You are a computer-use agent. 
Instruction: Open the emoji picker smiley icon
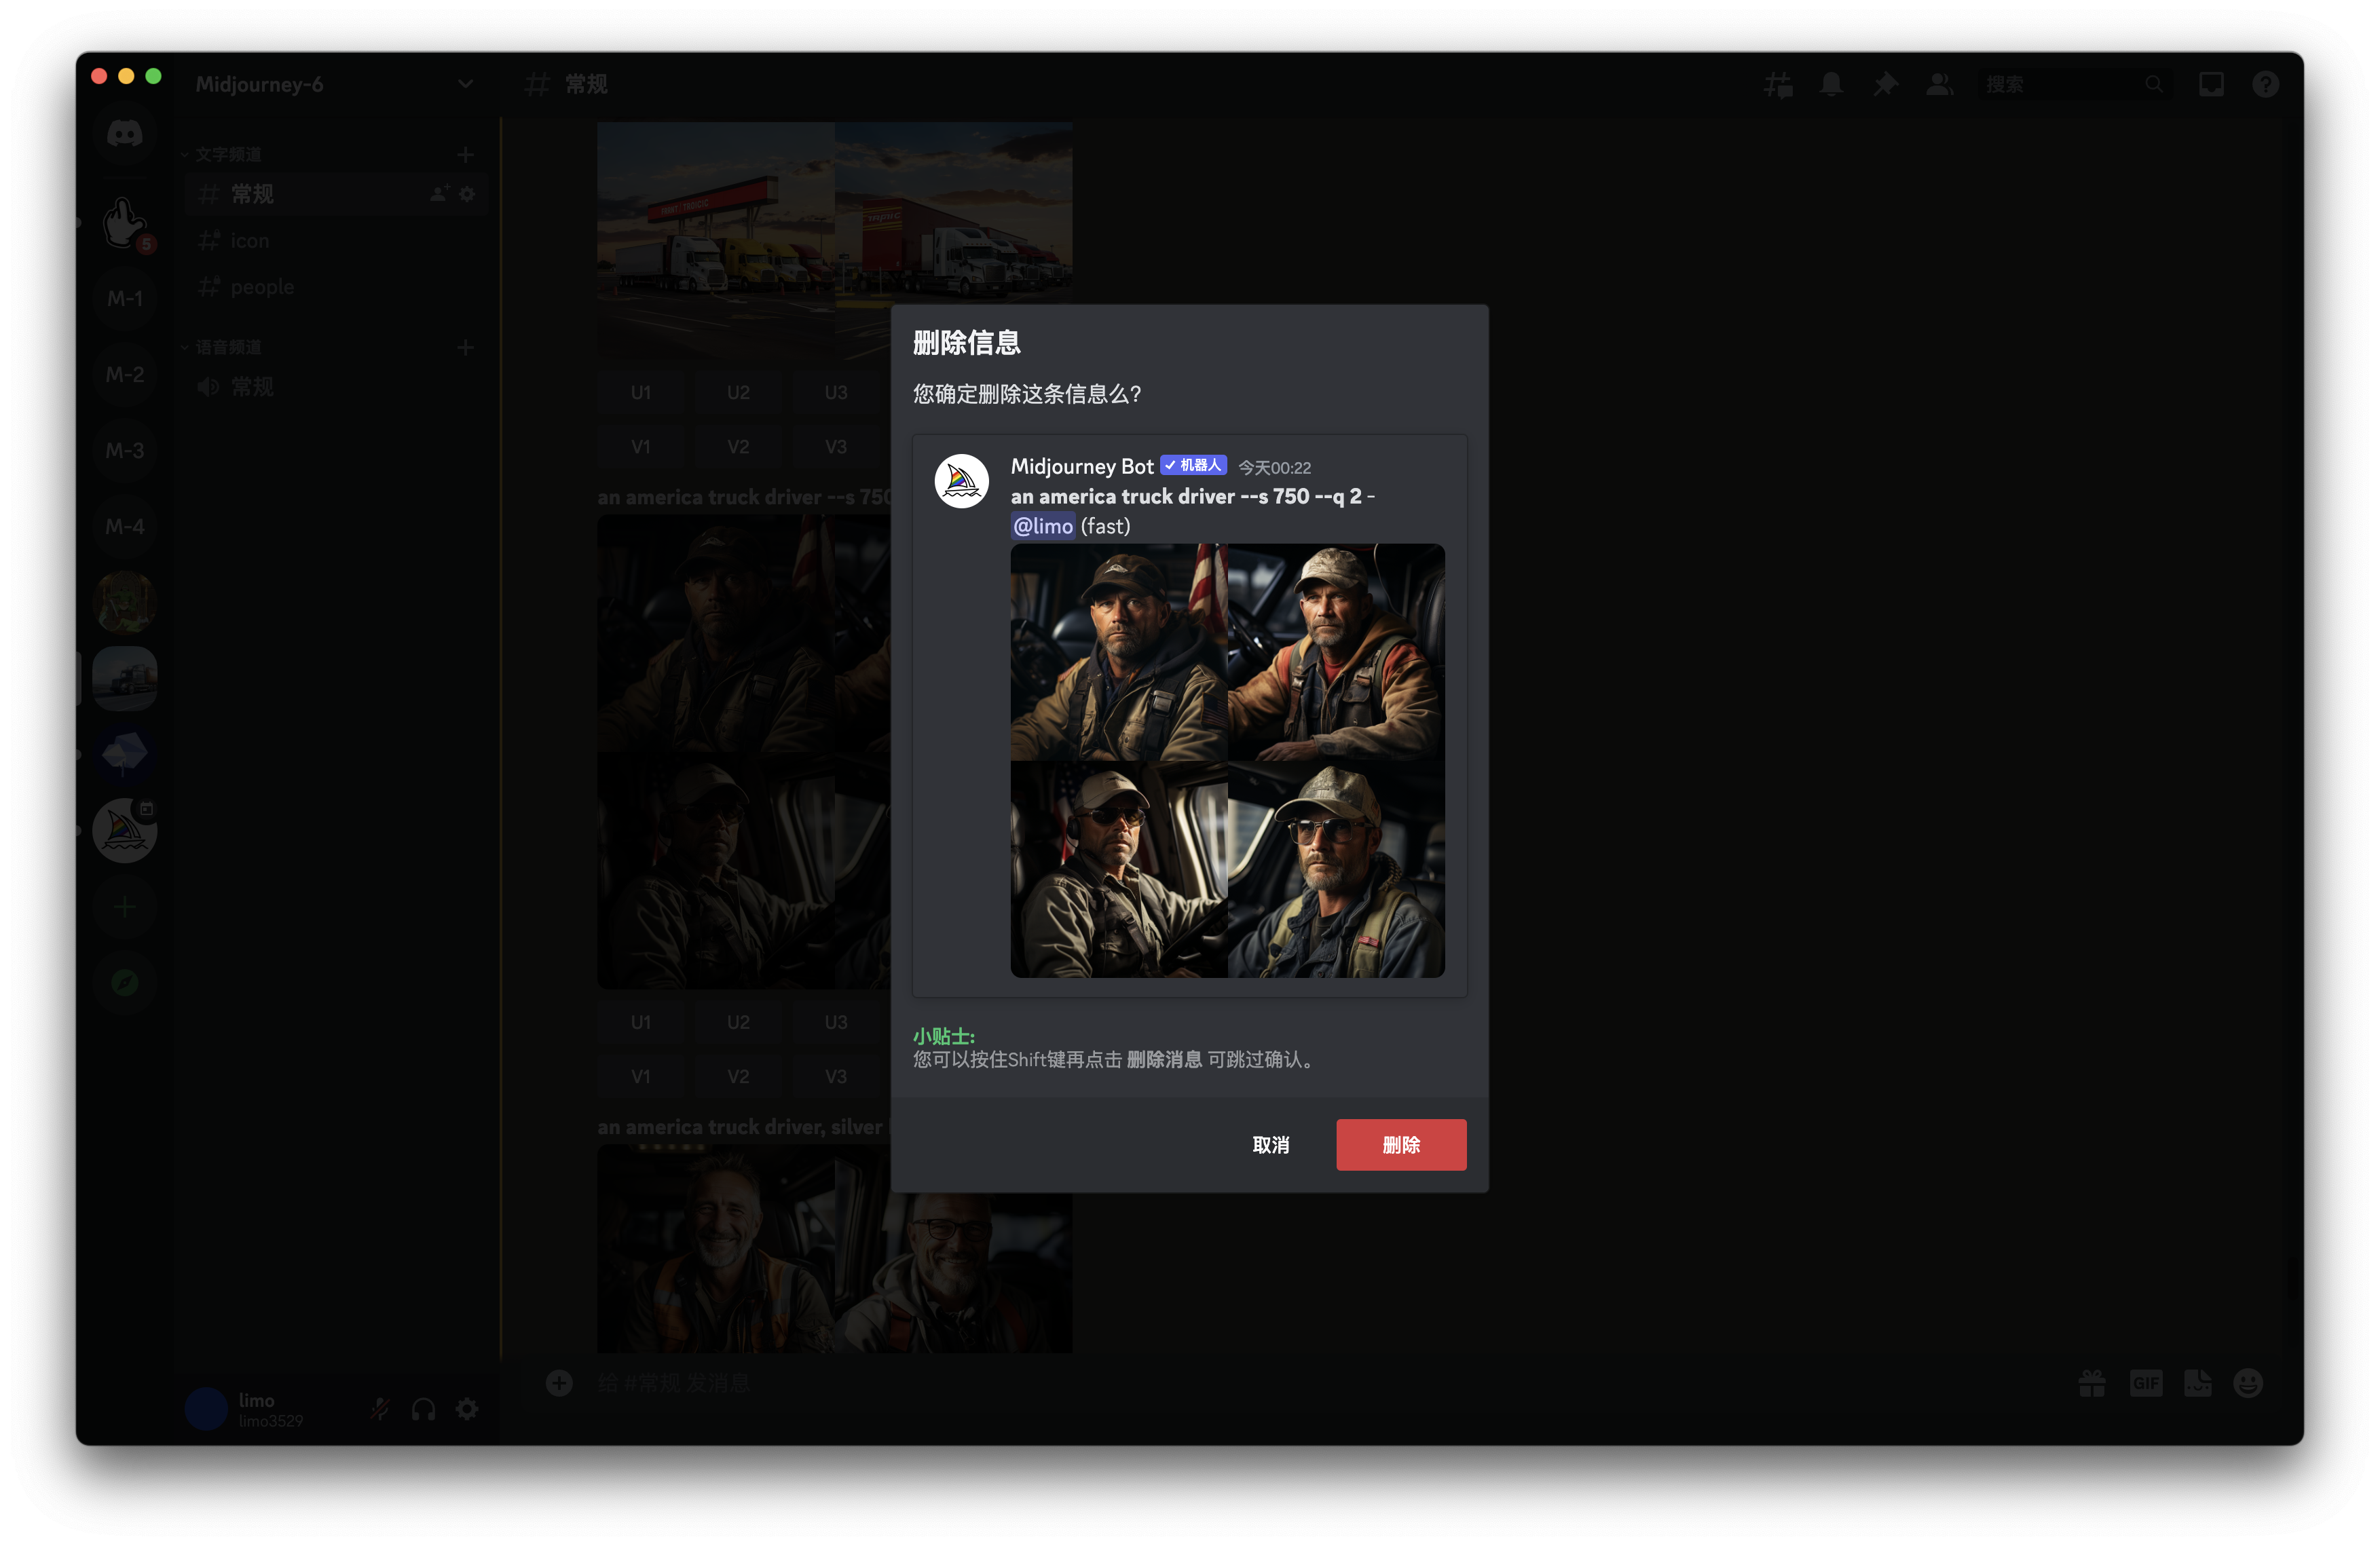point(2248,1383)
